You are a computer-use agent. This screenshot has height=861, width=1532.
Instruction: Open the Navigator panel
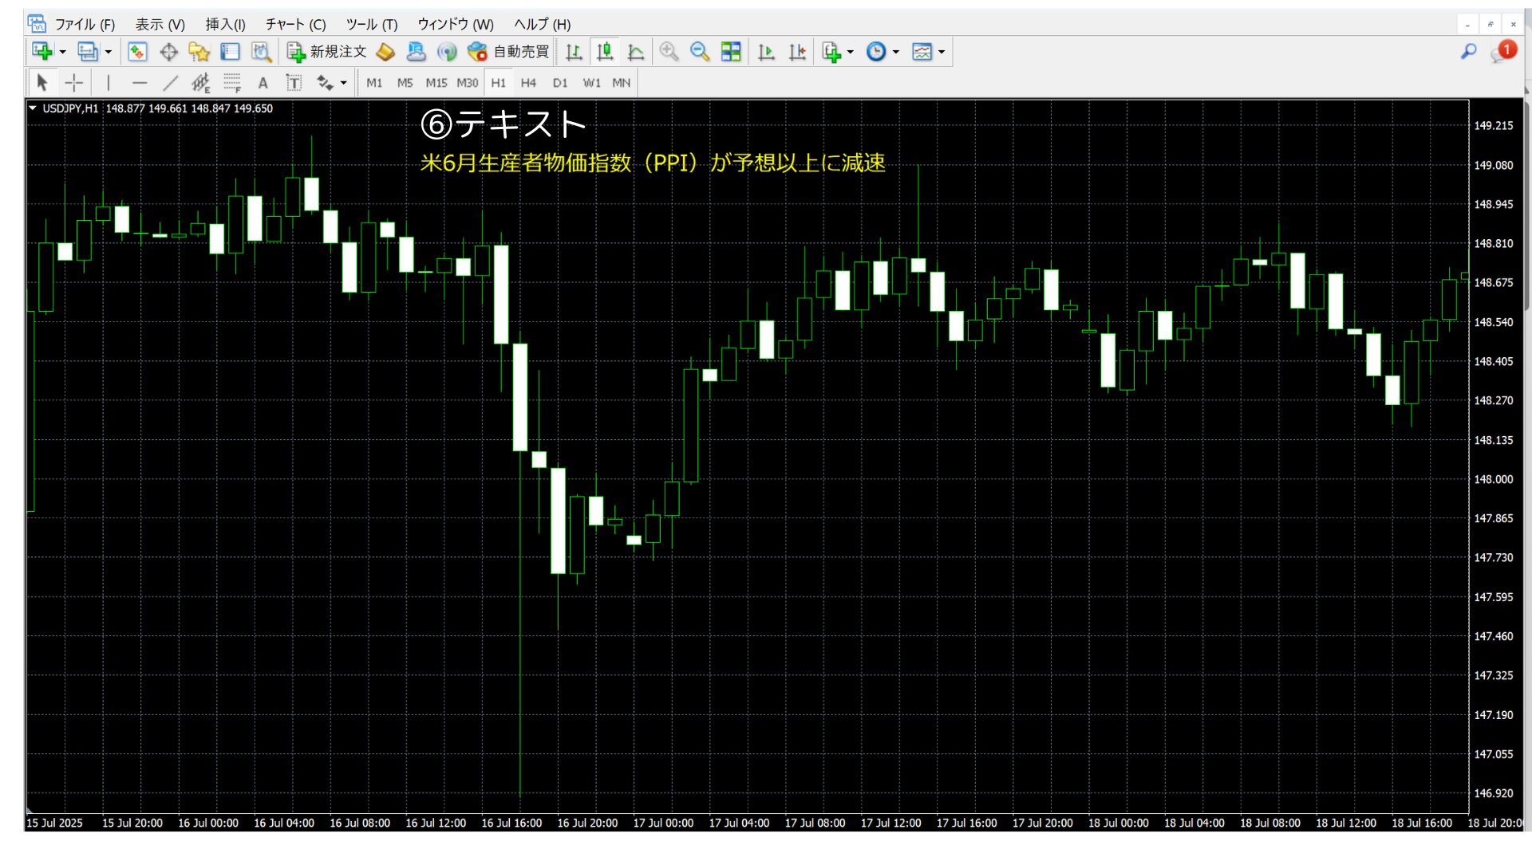[x=199, y=52]
